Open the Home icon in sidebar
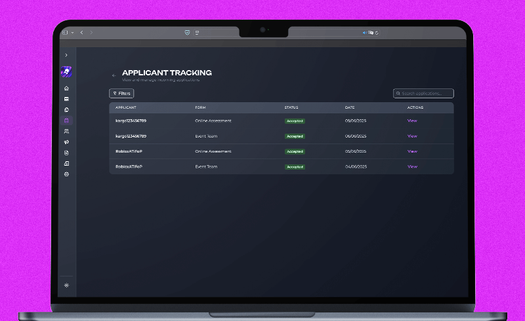 (66, 88)
